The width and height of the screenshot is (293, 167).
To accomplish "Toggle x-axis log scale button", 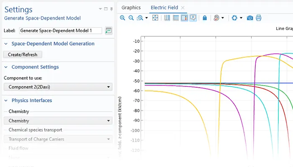I will 167,18.
